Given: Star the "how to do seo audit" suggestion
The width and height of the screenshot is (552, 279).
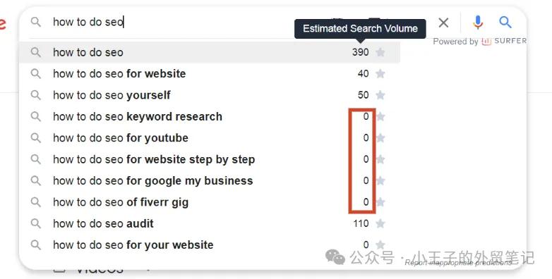Looking at the screenshot, I should click(380, 223).
